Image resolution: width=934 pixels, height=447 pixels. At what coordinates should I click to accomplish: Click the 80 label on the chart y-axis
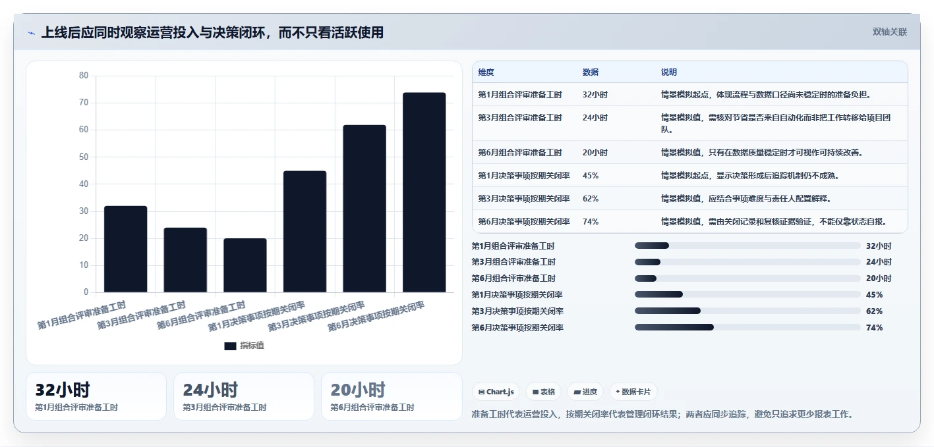[84, 76]
